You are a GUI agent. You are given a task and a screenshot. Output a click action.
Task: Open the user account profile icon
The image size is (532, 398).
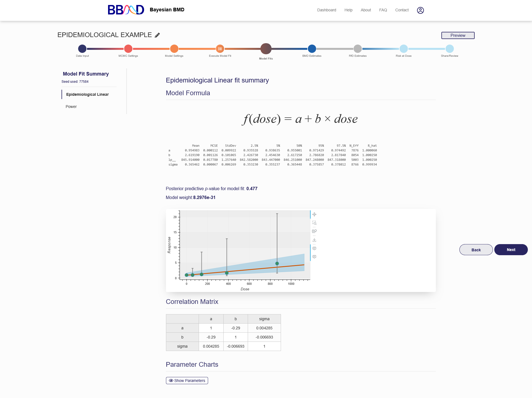(x=420, y=10)
